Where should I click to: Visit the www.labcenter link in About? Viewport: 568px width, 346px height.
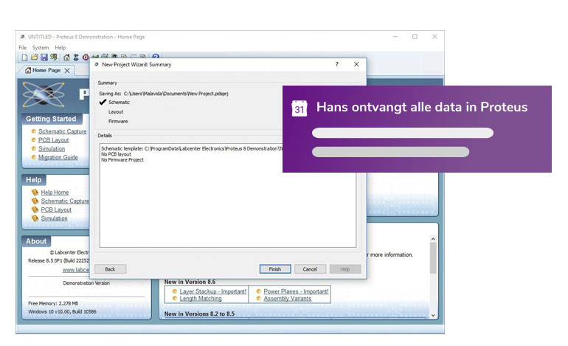(x=75, y=270)
